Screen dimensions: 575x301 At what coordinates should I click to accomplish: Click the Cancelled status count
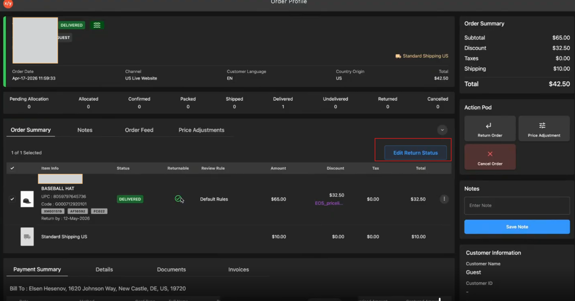(437, 107)
